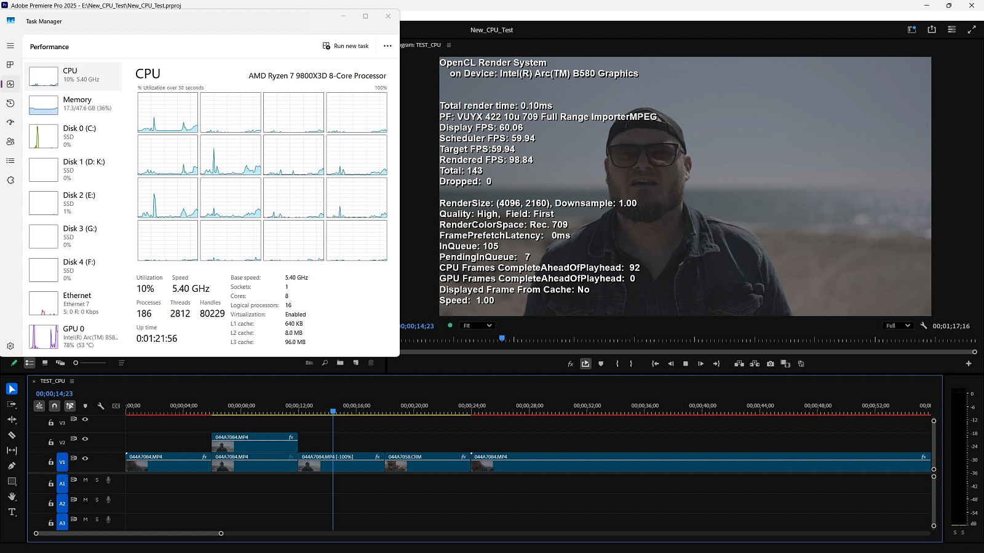Enable voice-over record on track A3
The width and height of the screenshot is (984, 553).
pyautogui.click(x=108, y=519)
